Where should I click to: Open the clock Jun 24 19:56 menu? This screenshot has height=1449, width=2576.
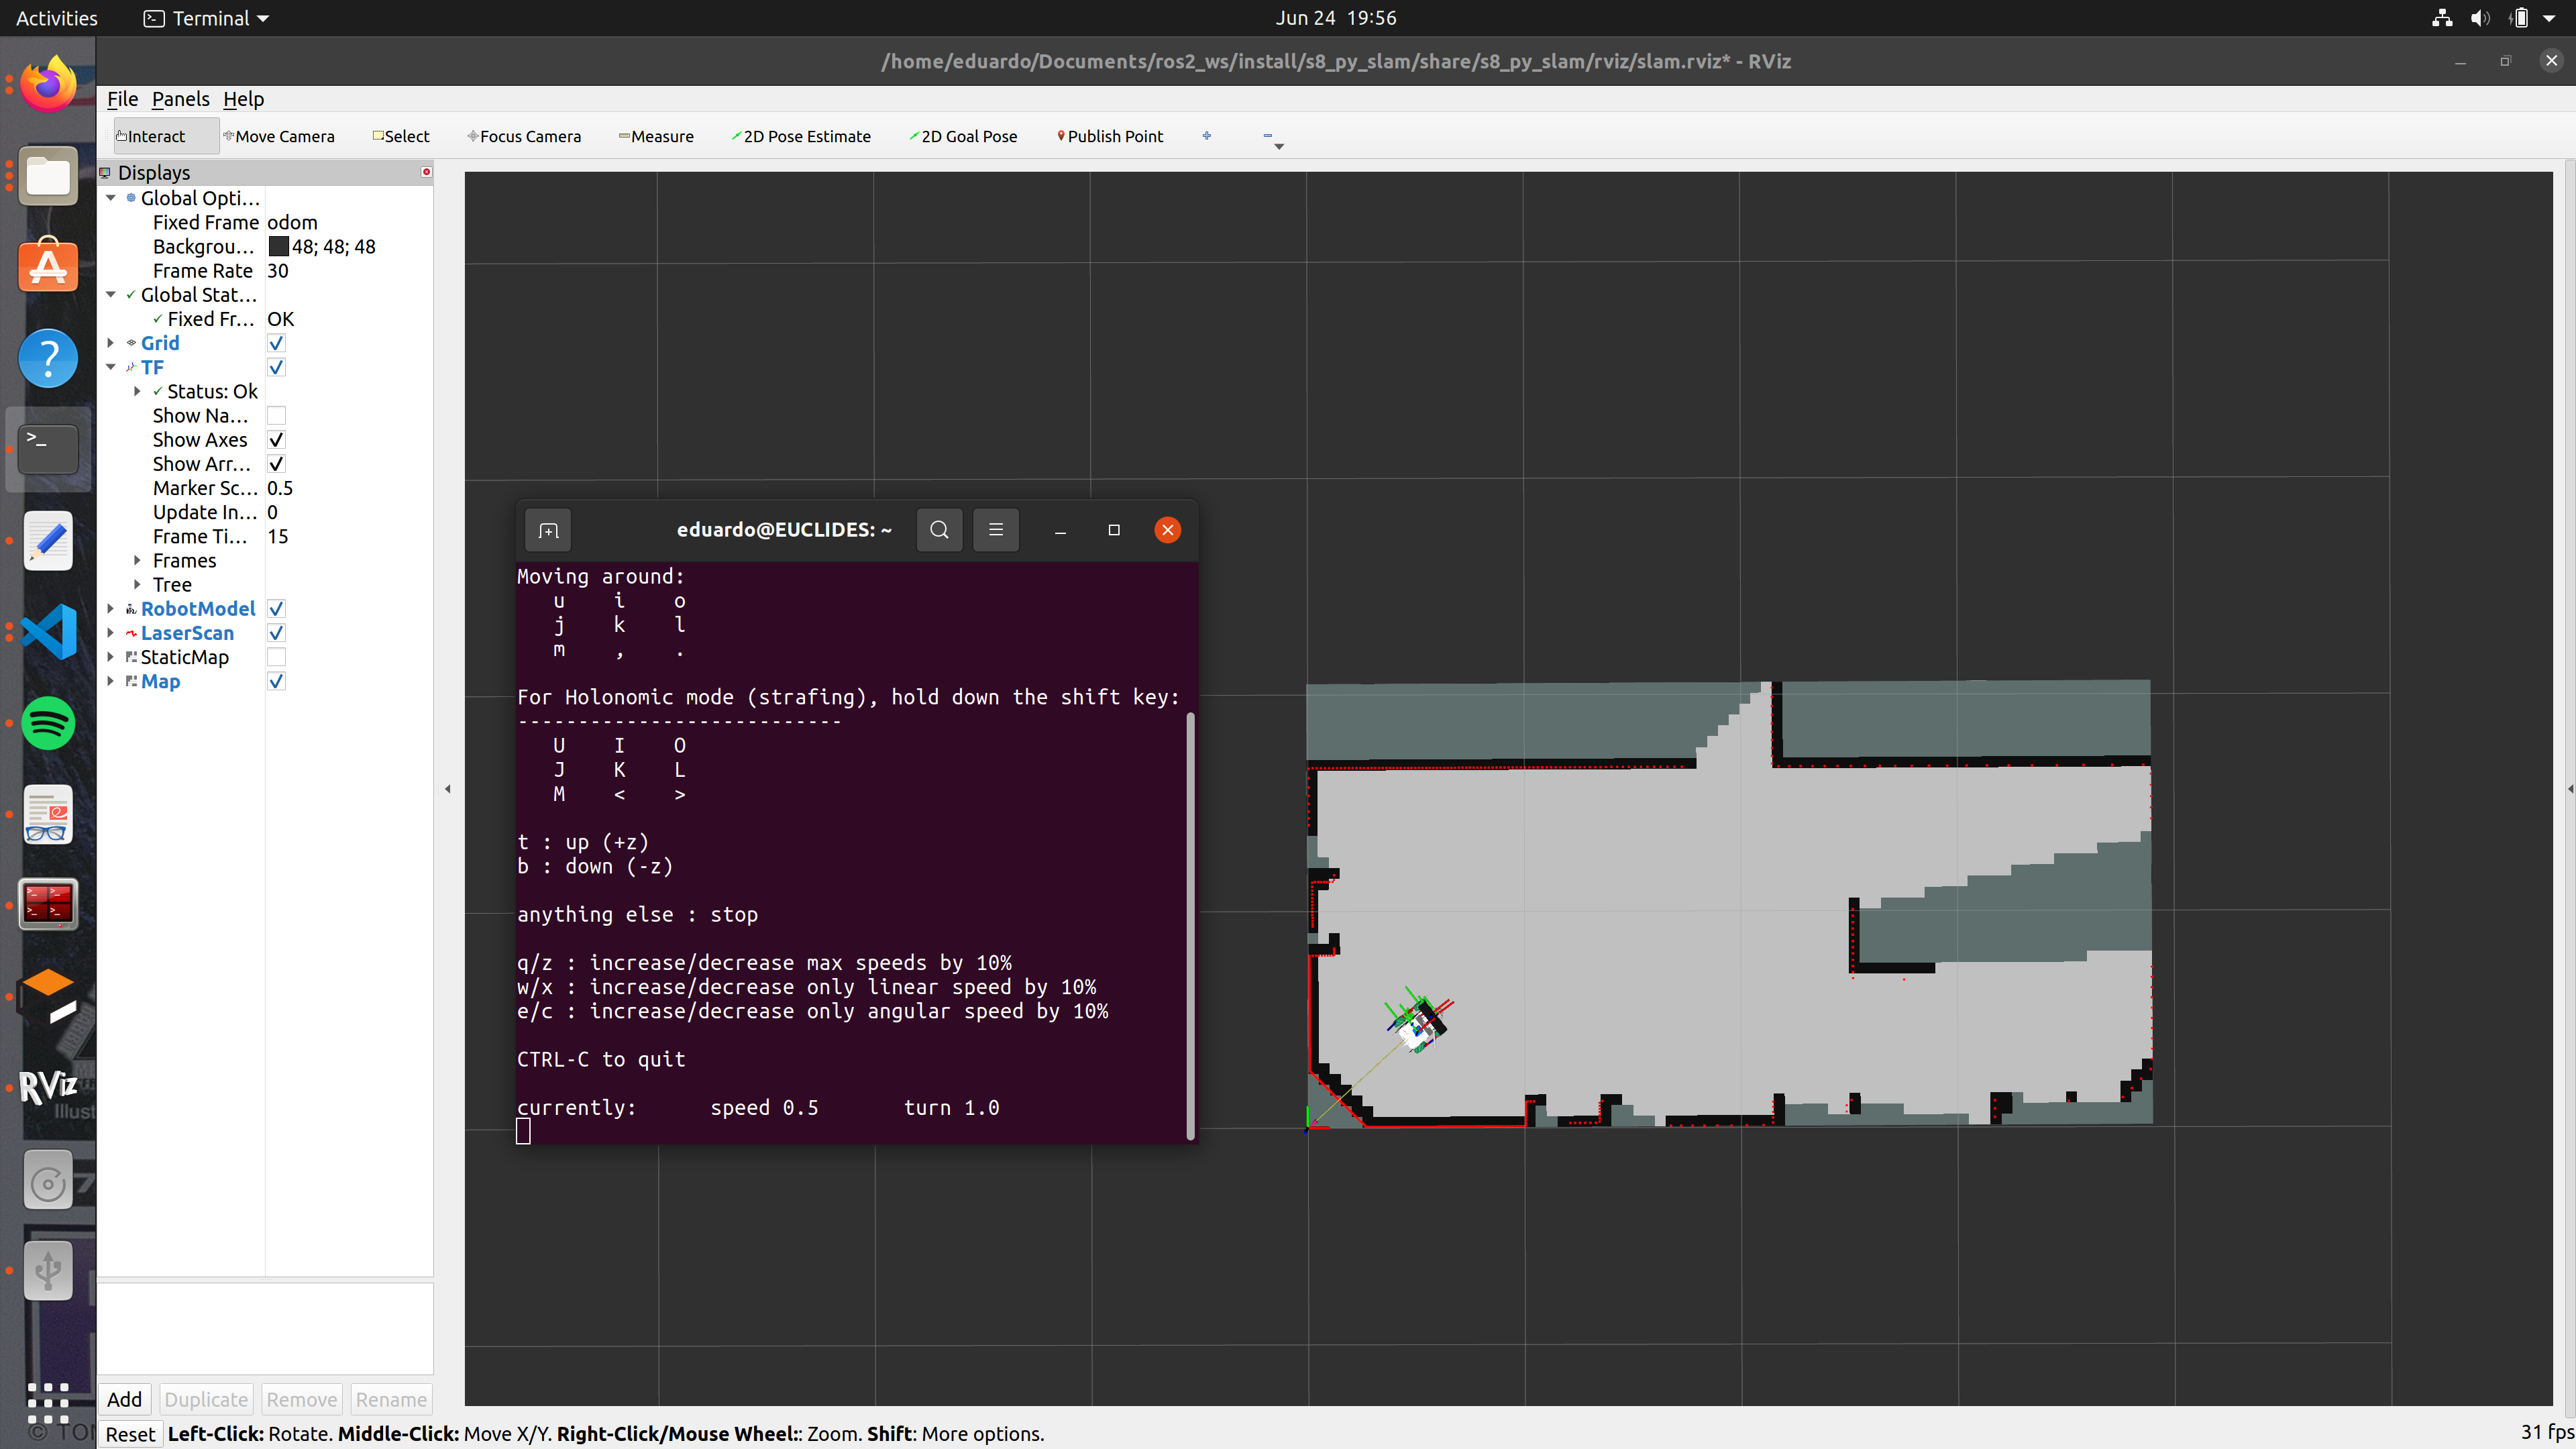point(1335,18)
